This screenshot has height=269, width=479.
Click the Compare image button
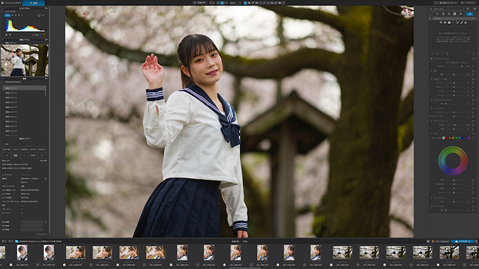pos(200,3)
